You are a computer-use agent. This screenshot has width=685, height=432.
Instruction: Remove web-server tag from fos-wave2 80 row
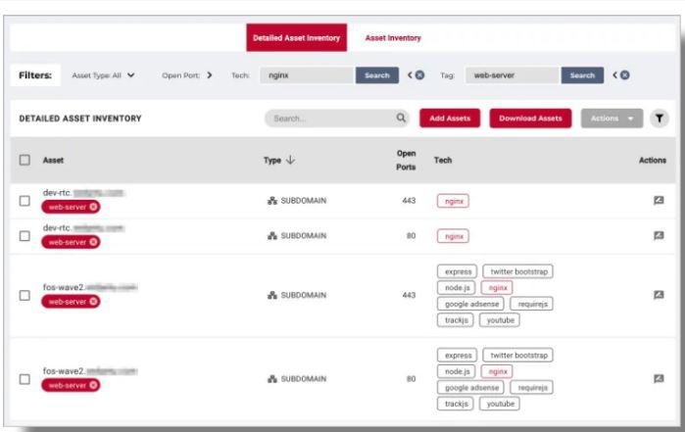pos(93,385)
